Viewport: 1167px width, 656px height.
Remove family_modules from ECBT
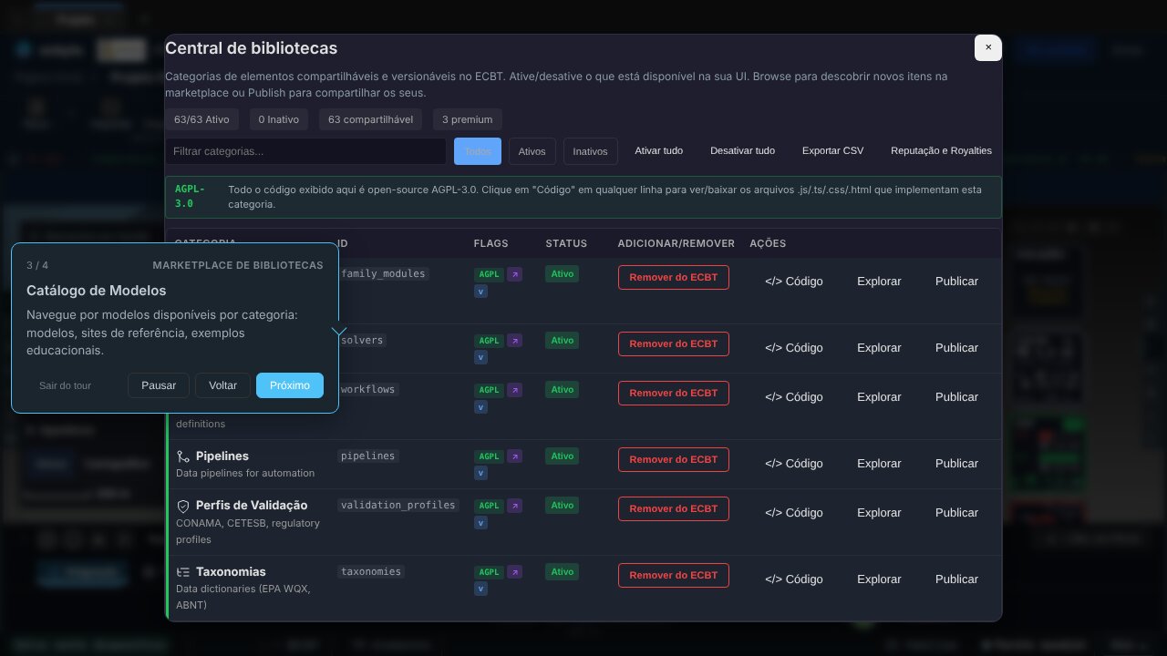(x=674, y=277)
